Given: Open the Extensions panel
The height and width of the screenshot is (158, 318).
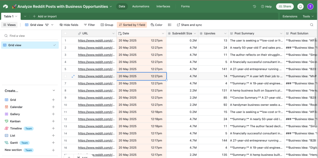Looking at the screenshot, I should (290, 16).
